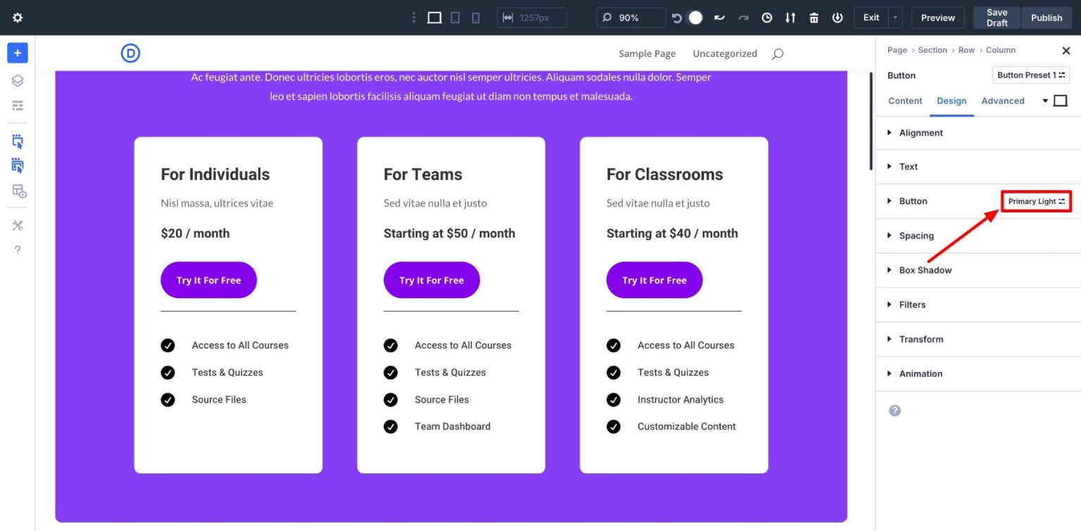This screenshot has height=531, width=1081.
Task: Switch to phone preview mode
Action: [475, 17]
